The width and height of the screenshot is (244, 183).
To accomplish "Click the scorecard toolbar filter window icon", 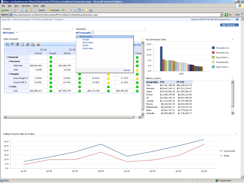I will pos(23,45).
